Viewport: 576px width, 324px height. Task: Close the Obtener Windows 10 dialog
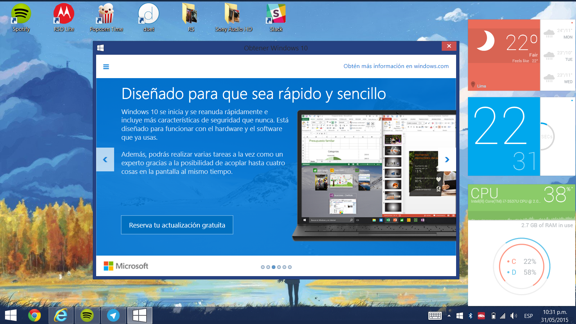449,46
